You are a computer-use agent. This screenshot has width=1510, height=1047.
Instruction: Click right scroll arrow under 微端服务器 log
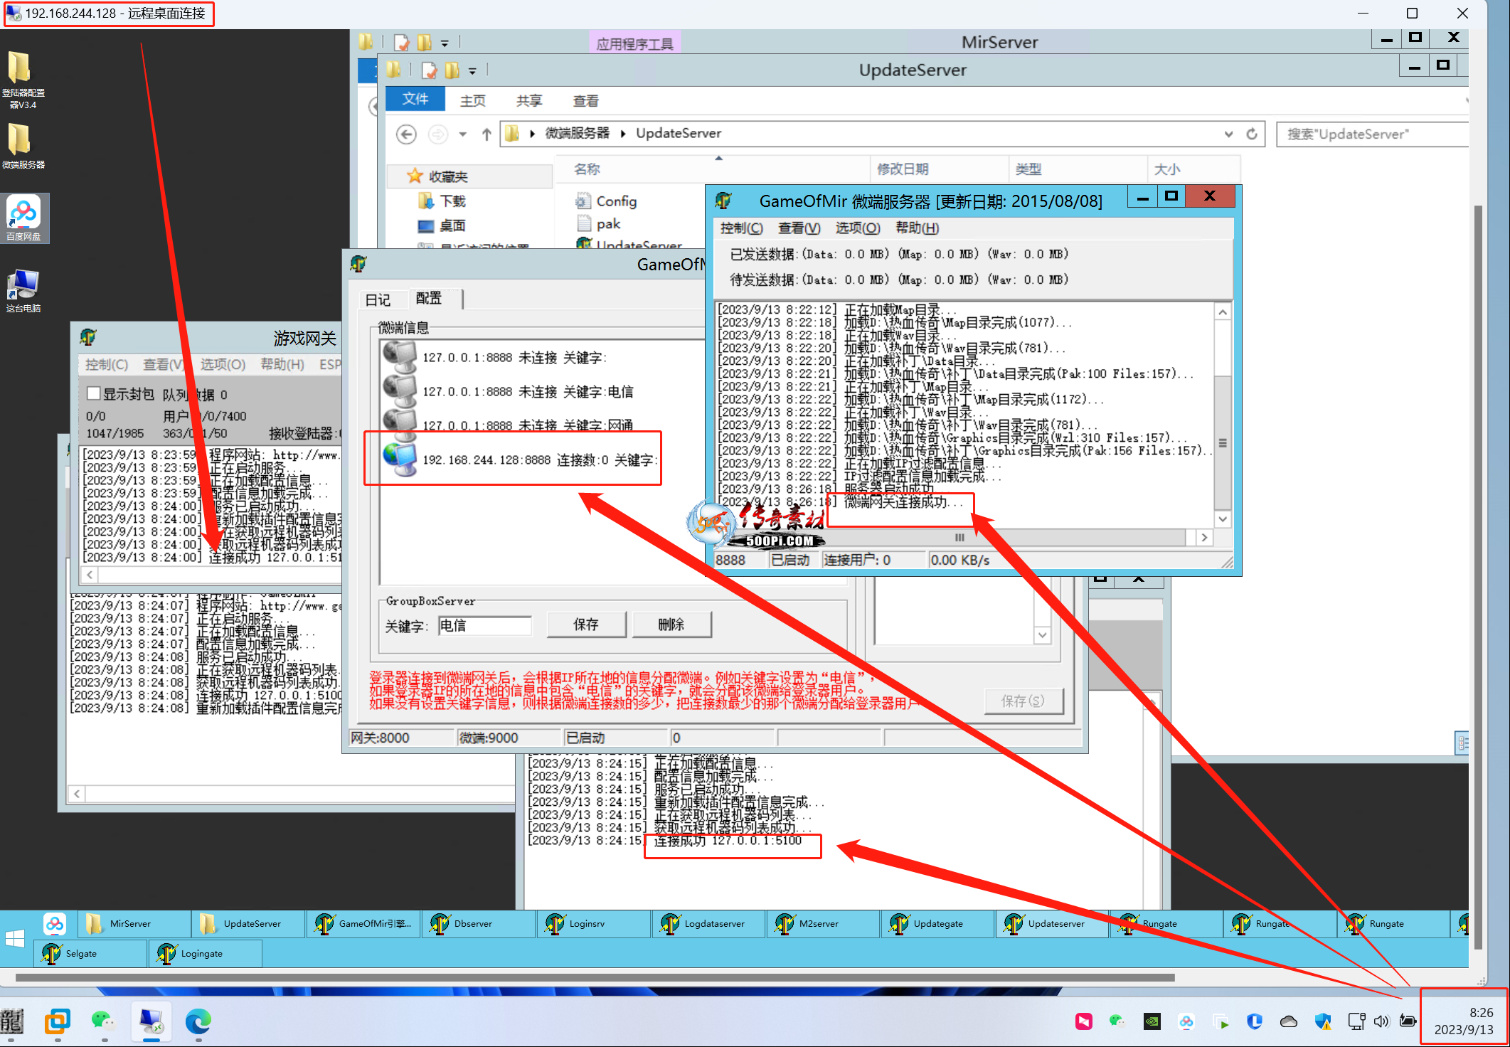point(1204,537)
